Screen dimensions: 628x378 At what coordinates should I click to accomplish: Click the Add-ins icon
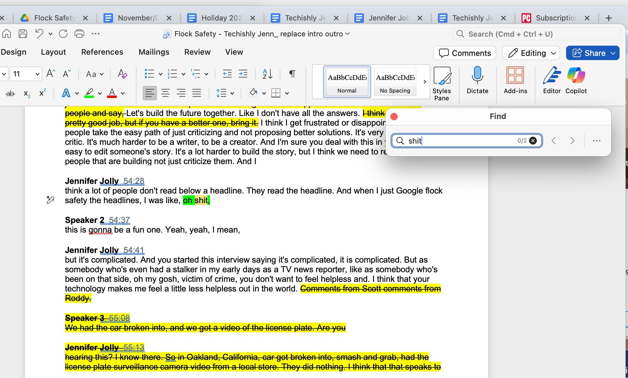pos(515,75)
